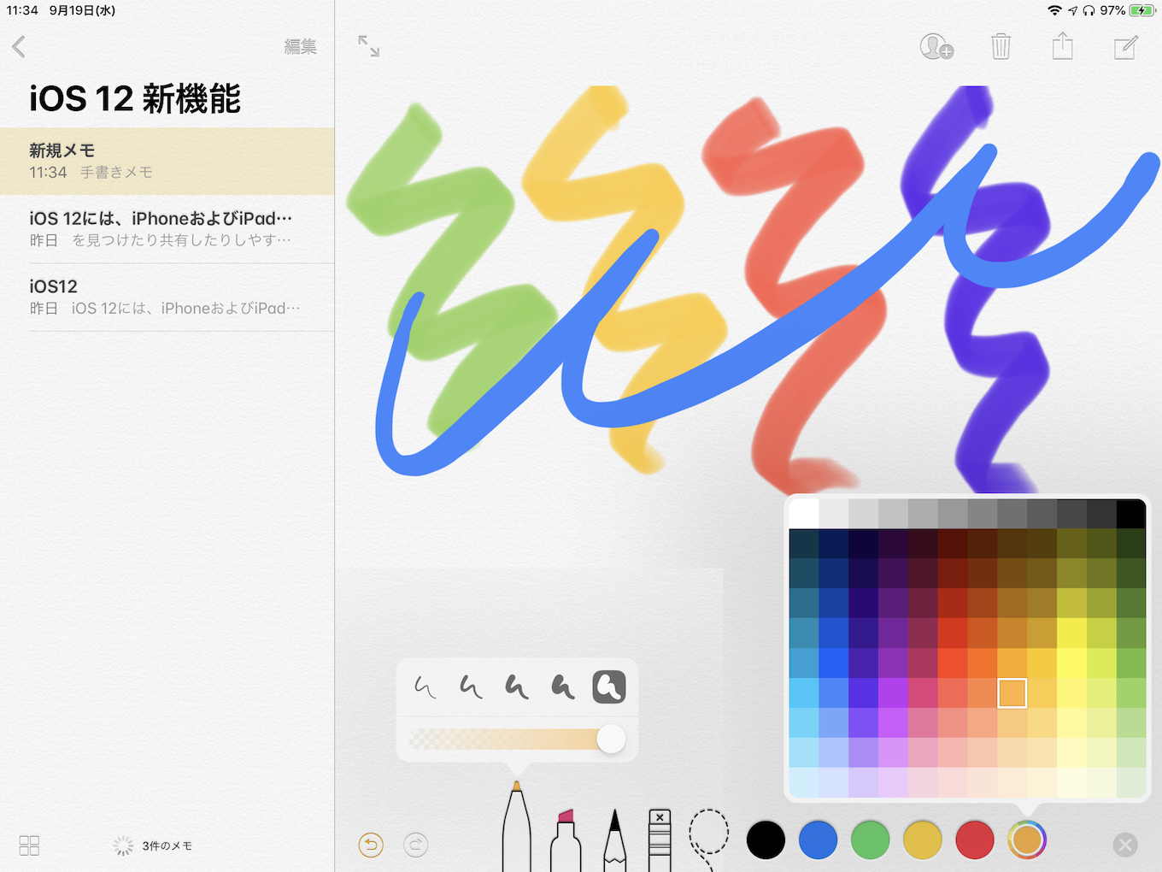Select the pink marker highlighter tool
Viewport: 1162px width, 872px height.
coord(566,840)
